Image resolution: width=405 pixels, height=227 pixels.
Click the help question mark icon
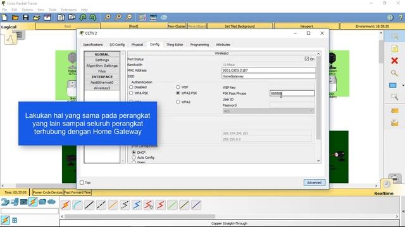401,18
